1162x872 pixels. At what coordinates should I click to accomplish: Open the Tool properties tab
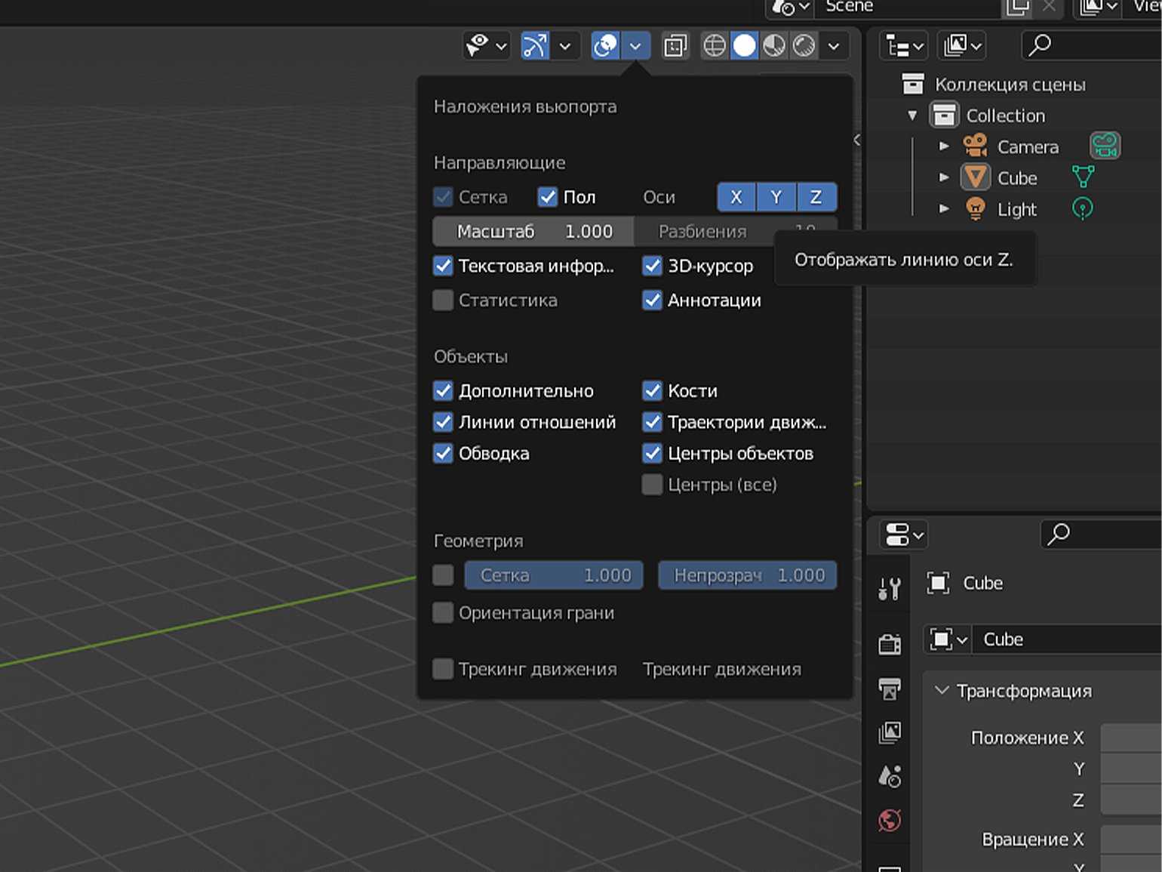click(x=890, y=588)
